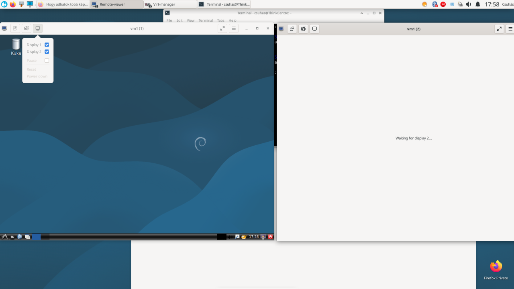514x289 pixels.
Task: Open display selector in vm1 (2) window
Action: point(315,29)
